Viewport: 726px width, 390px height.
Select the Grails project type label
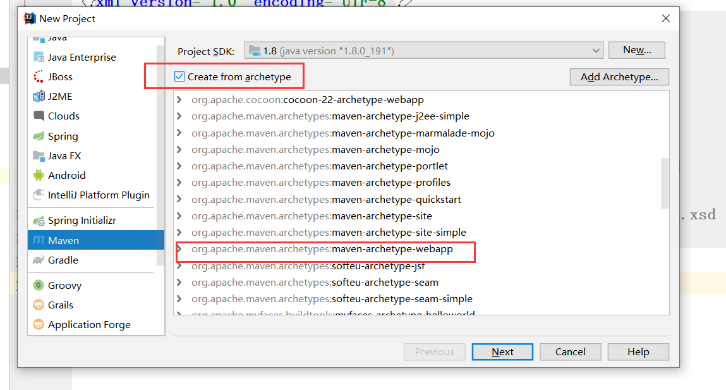point(61,305)
